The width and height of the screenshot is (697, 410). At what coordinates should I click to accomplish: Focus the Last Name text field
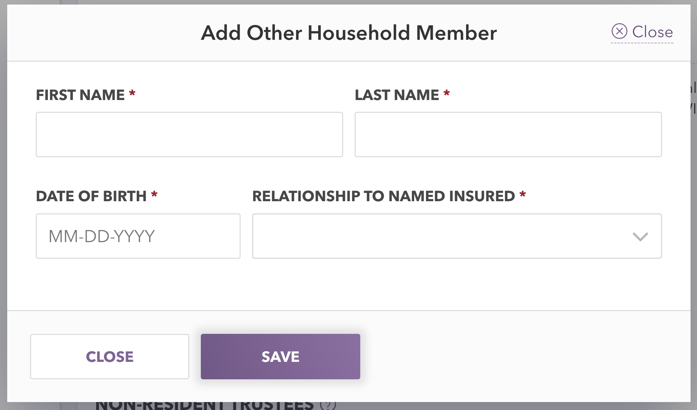tap(508, 135)
